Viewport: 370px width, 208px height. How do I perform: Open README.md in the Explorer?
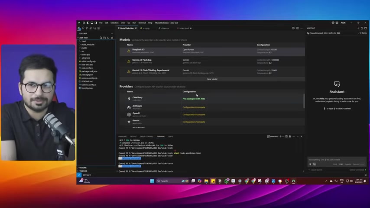[x=87, y=81]
